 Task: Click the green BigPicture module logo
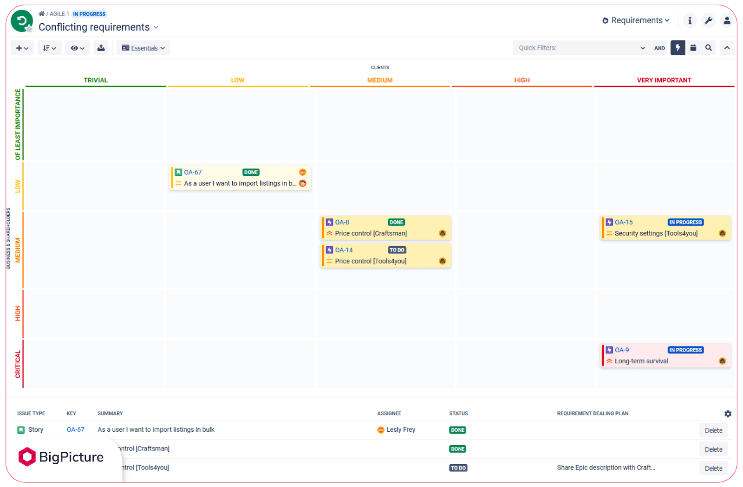tap(22, 21)
